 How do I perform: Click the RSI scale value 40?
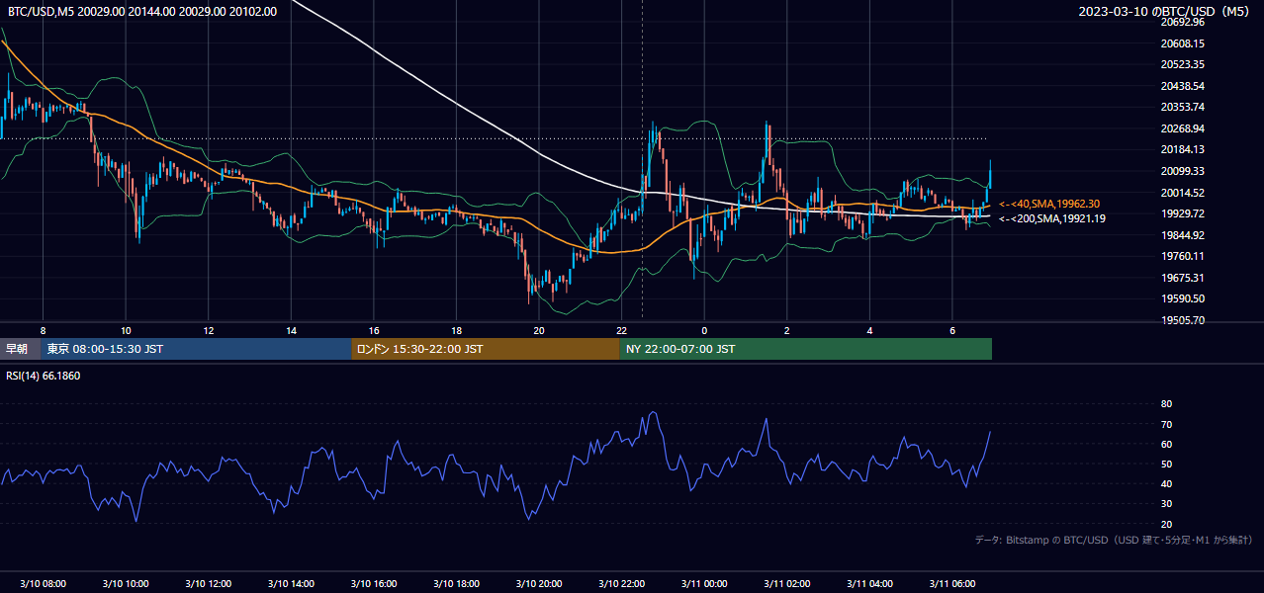[1166, 483]
